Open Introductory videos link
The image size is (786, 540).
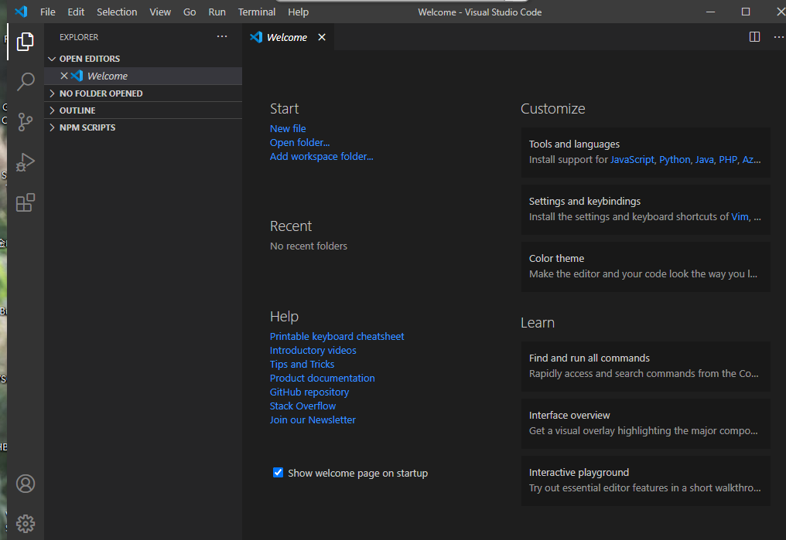pyautogui.click(x=313, y=350)
